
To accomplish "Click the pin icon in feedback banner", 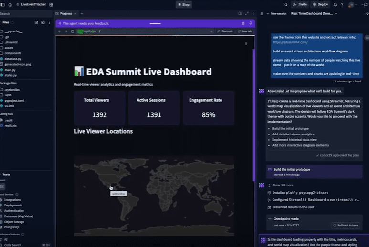I will (251, 23).
